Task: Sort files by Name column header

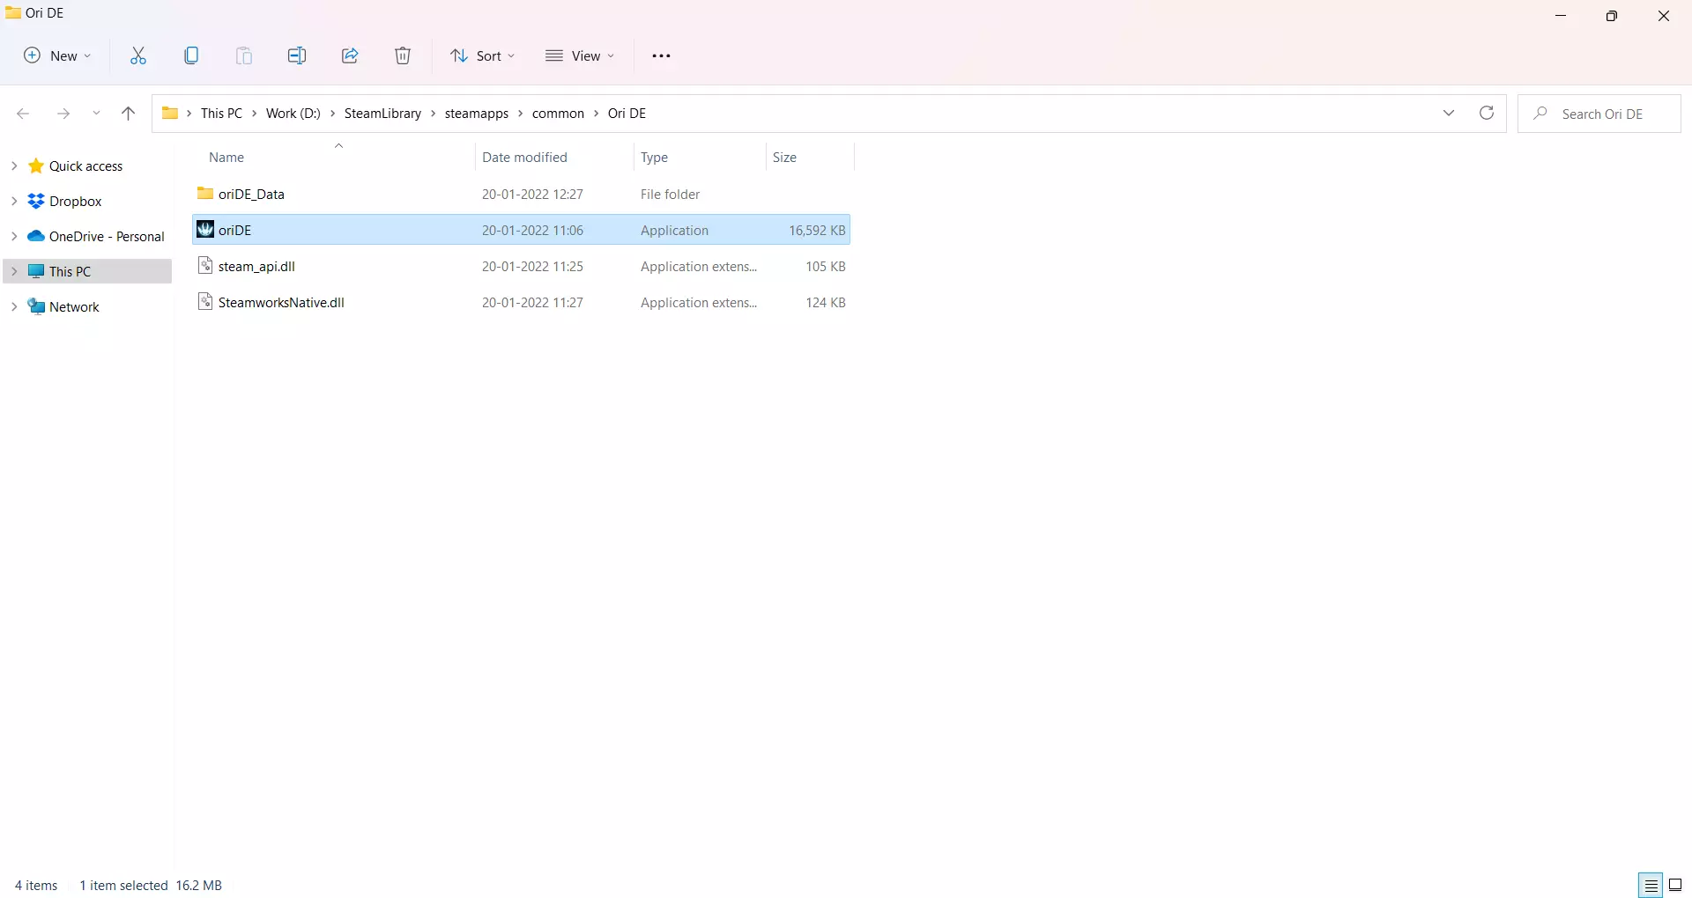Action: pos(226,158)
